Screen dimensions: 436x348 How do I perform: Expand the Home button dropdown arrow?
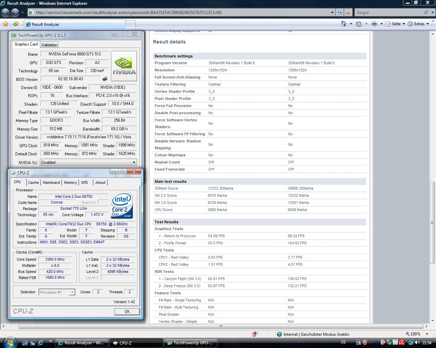351,24
